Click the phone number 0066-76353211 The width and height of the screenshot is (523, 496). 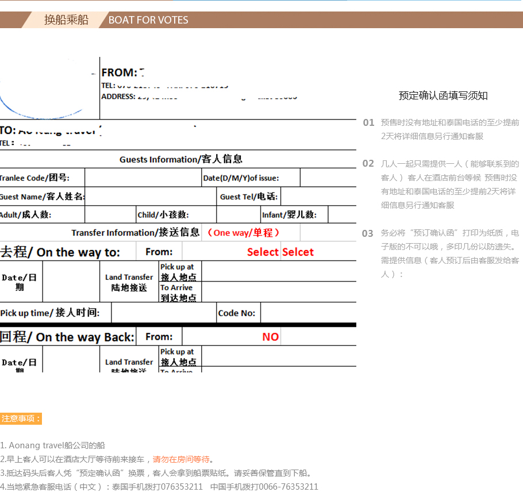pyautogui.click(x=288, y=487)
